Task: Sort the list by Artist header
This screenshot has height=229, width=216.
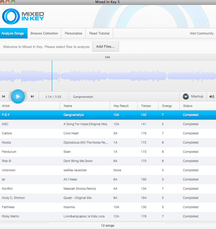Action: (x=6, y=106)
